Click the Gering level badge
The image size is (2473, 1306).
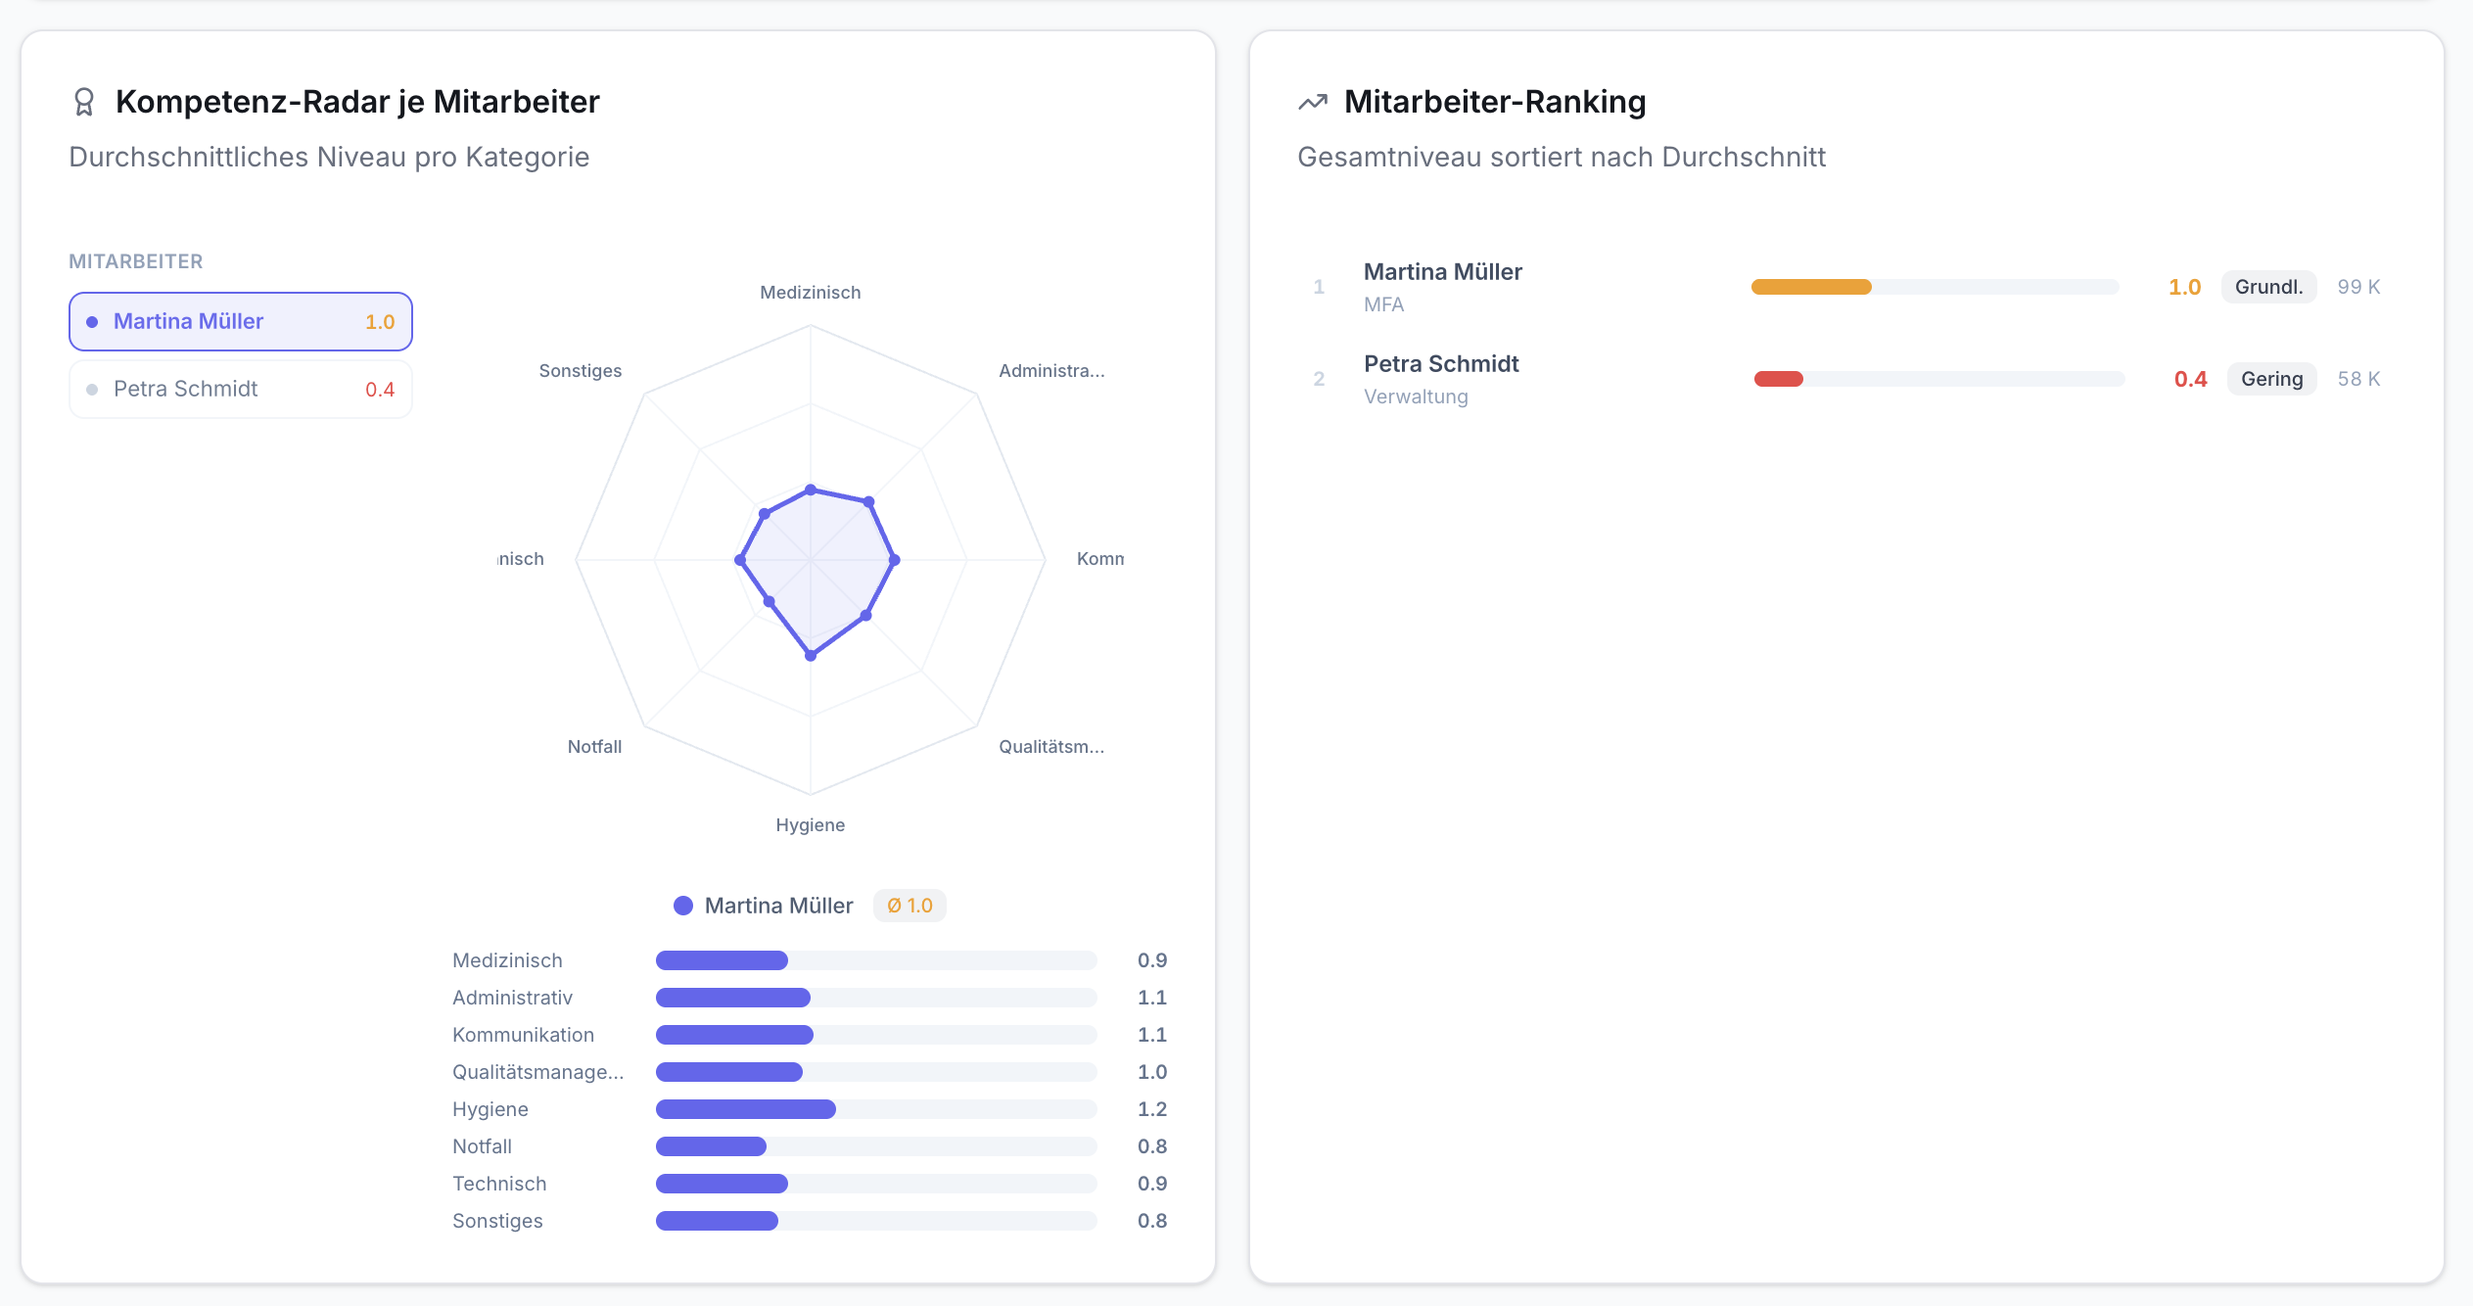pyautogui.click(x=2271, y=379)
